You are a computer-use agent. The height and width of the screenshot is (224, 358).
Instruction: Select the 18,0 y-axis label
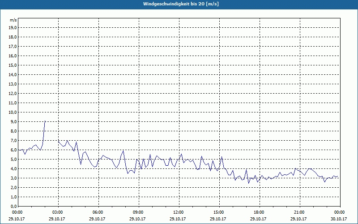coord(13,37)
